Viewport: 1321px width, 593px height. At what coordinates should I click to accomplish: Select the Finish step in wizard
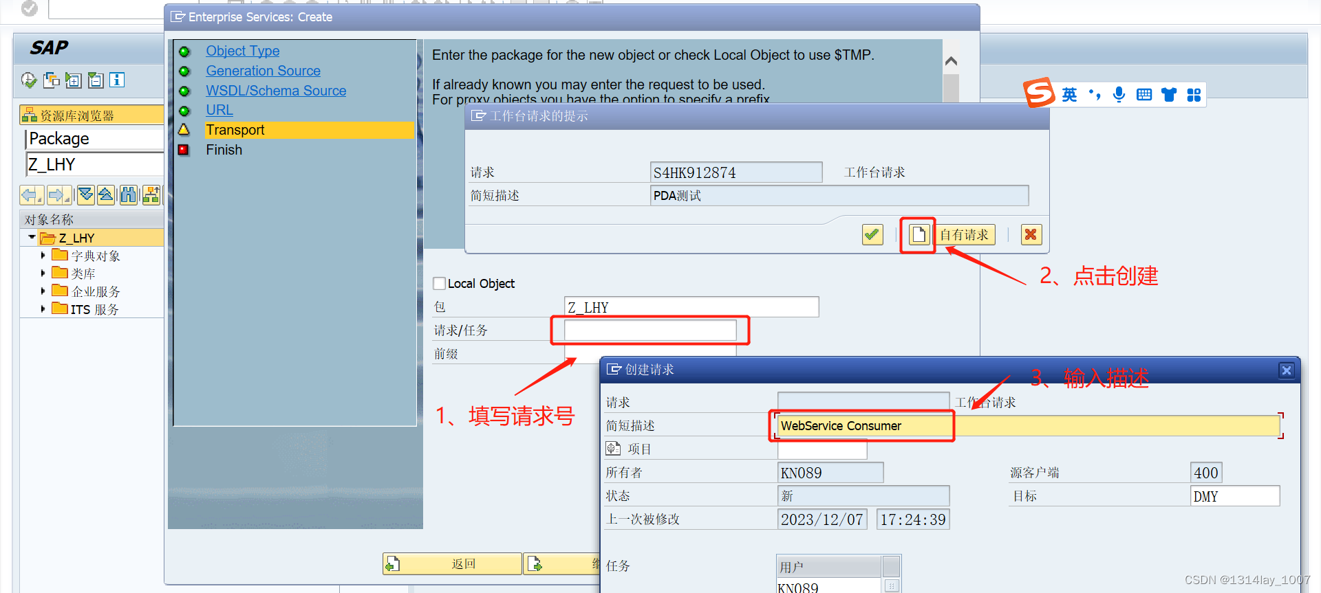point(224,150)
